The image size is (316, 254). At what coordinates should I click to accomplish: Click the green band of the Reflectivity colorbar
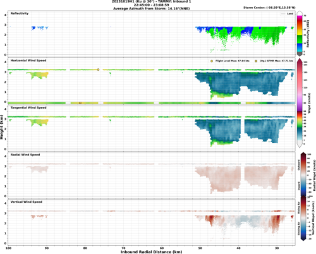[300, 39]
